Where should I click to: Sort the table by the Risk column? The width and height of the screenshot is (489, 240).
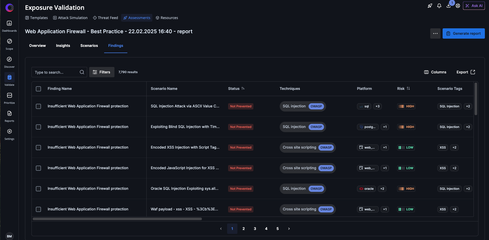[408, 88]
